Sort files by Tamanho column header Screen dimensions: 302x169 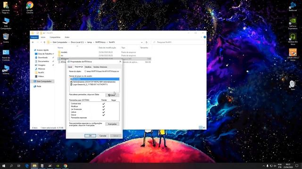(x=144, y=48)
